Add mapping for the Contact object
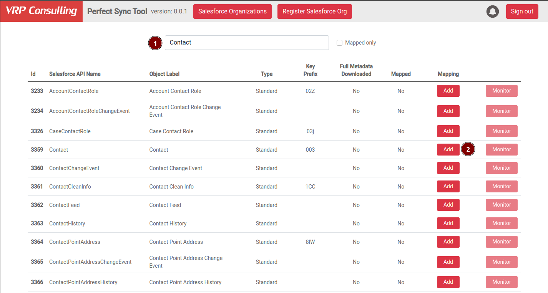Image resolution: width=548 pixels, height=293 pixels. tap(448, 149)
